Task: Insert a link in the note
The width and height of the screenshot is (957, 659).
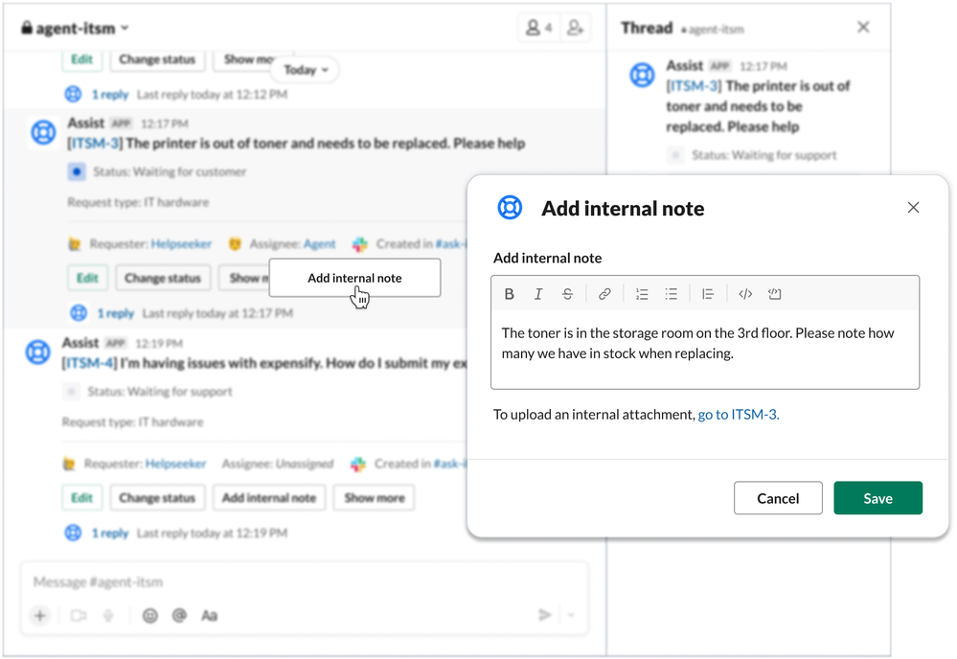Action: (x=604, y=294)
